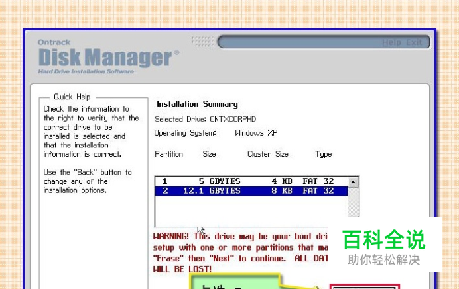Viewport: 459px width, 289px height.
Task: Click the Cluster Size column header
Action: pyautogui.click(x=268, y=154)
